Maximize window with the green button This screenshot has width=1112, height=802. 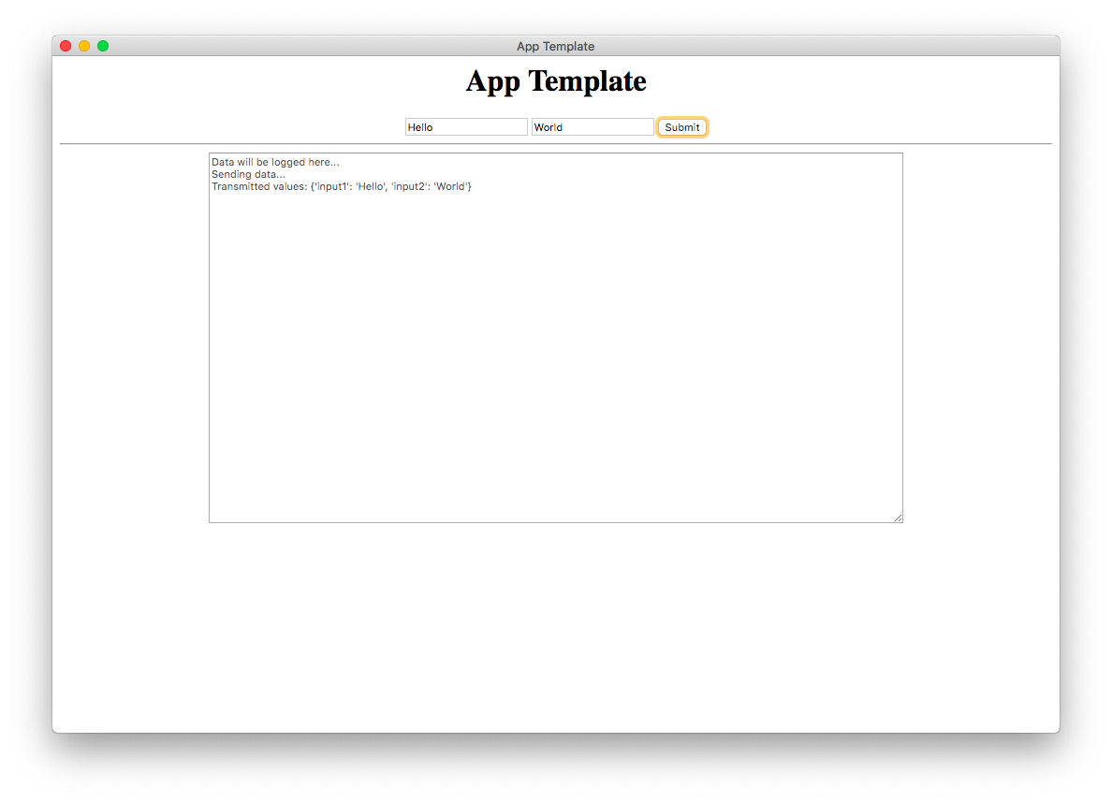coord(103,46)
